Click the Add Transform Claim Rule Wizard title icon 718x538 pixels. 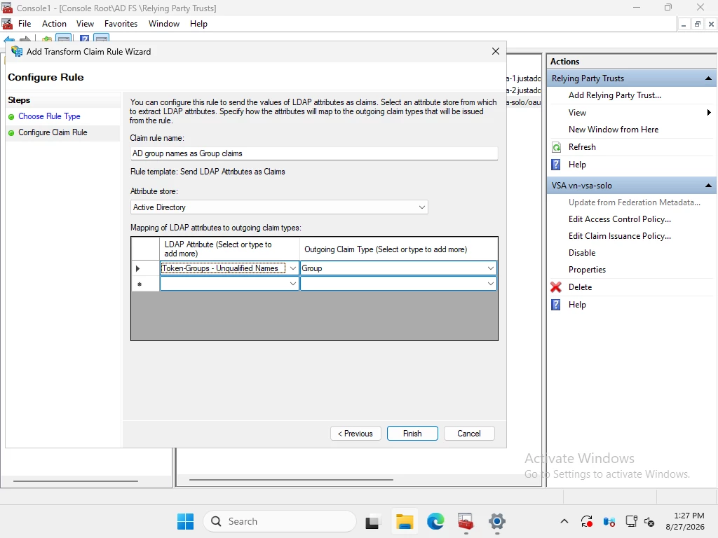click(17, 51)
